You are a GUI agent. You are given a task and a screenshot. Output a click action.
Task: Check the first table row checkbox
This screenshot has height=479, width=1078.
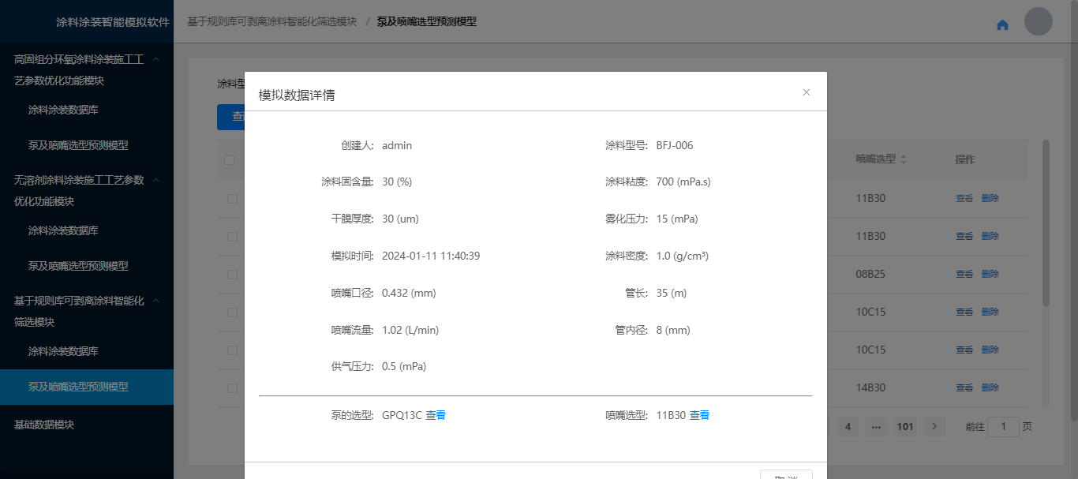[x=232, y=199]
